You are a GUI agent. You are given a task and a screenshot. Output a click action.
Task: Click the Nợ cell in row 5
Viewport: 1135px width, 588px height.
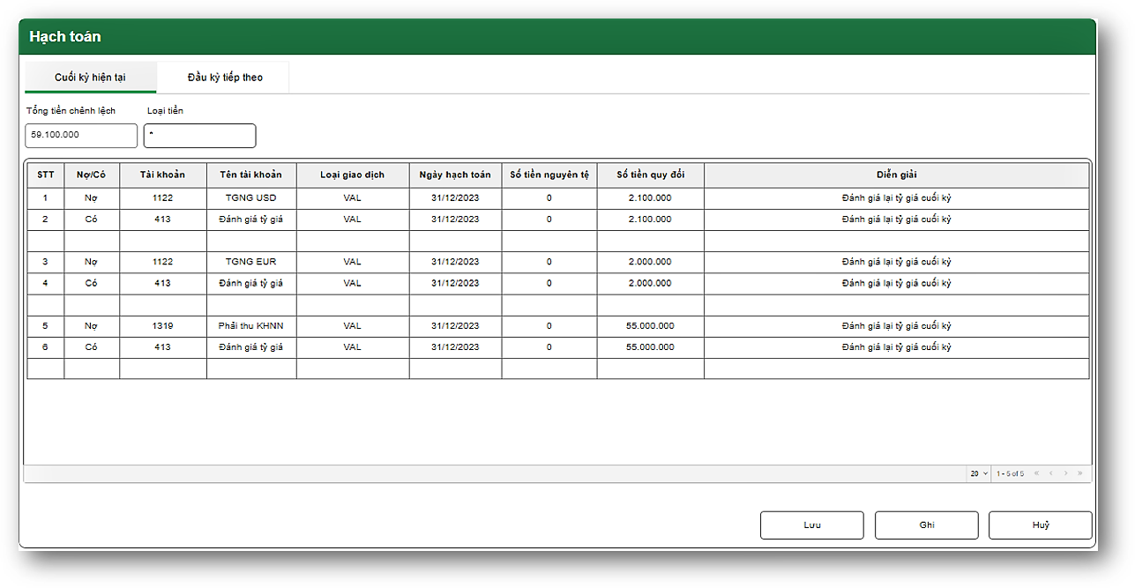coord(92,326)
